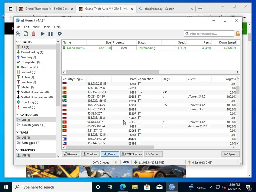Switch to the HTTP Sources tab
The width and height of the screenshot is (256, 192).
[x=132, y=154]
